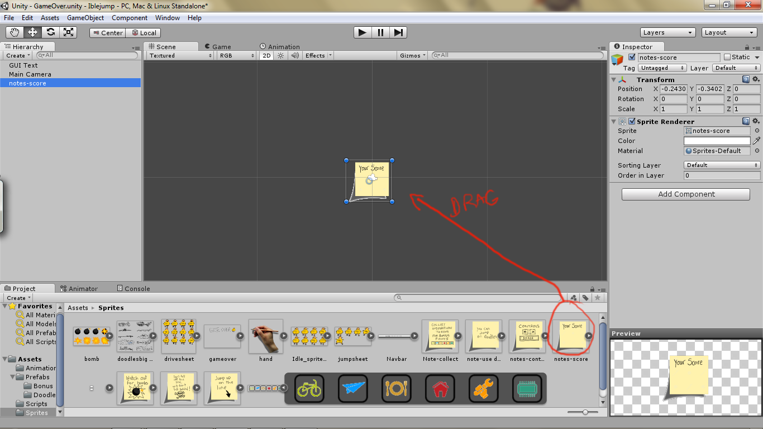Open the Tag dropdown showing Untagged
The width and height of the screenshot is (763, 429).
(x=662, y=68)
